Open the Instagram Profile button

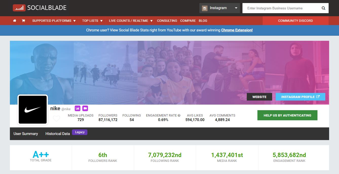point(300,97)
